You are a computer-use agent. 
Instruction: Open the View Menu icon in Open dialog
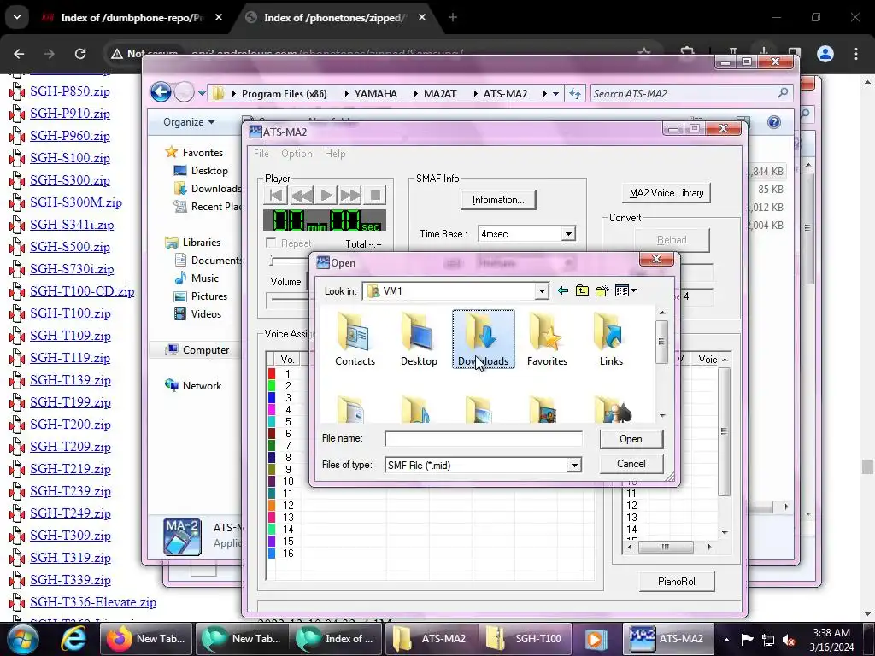pos(625,290)
